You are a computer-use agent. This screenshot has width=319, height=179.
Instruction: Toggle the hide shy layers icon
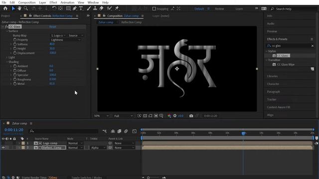pyautogui.click(x=113, y=131)
